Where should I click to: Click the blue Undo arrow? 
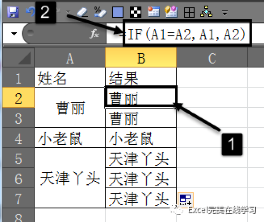coord(30,12)
